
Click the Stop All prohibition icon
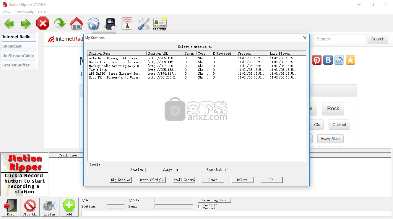click(30, 207)
